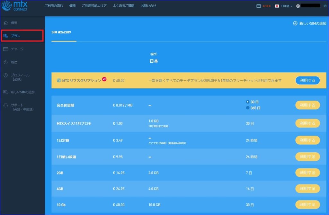Select the 365日 radio option
329x215 pixels.
point(248,108)
